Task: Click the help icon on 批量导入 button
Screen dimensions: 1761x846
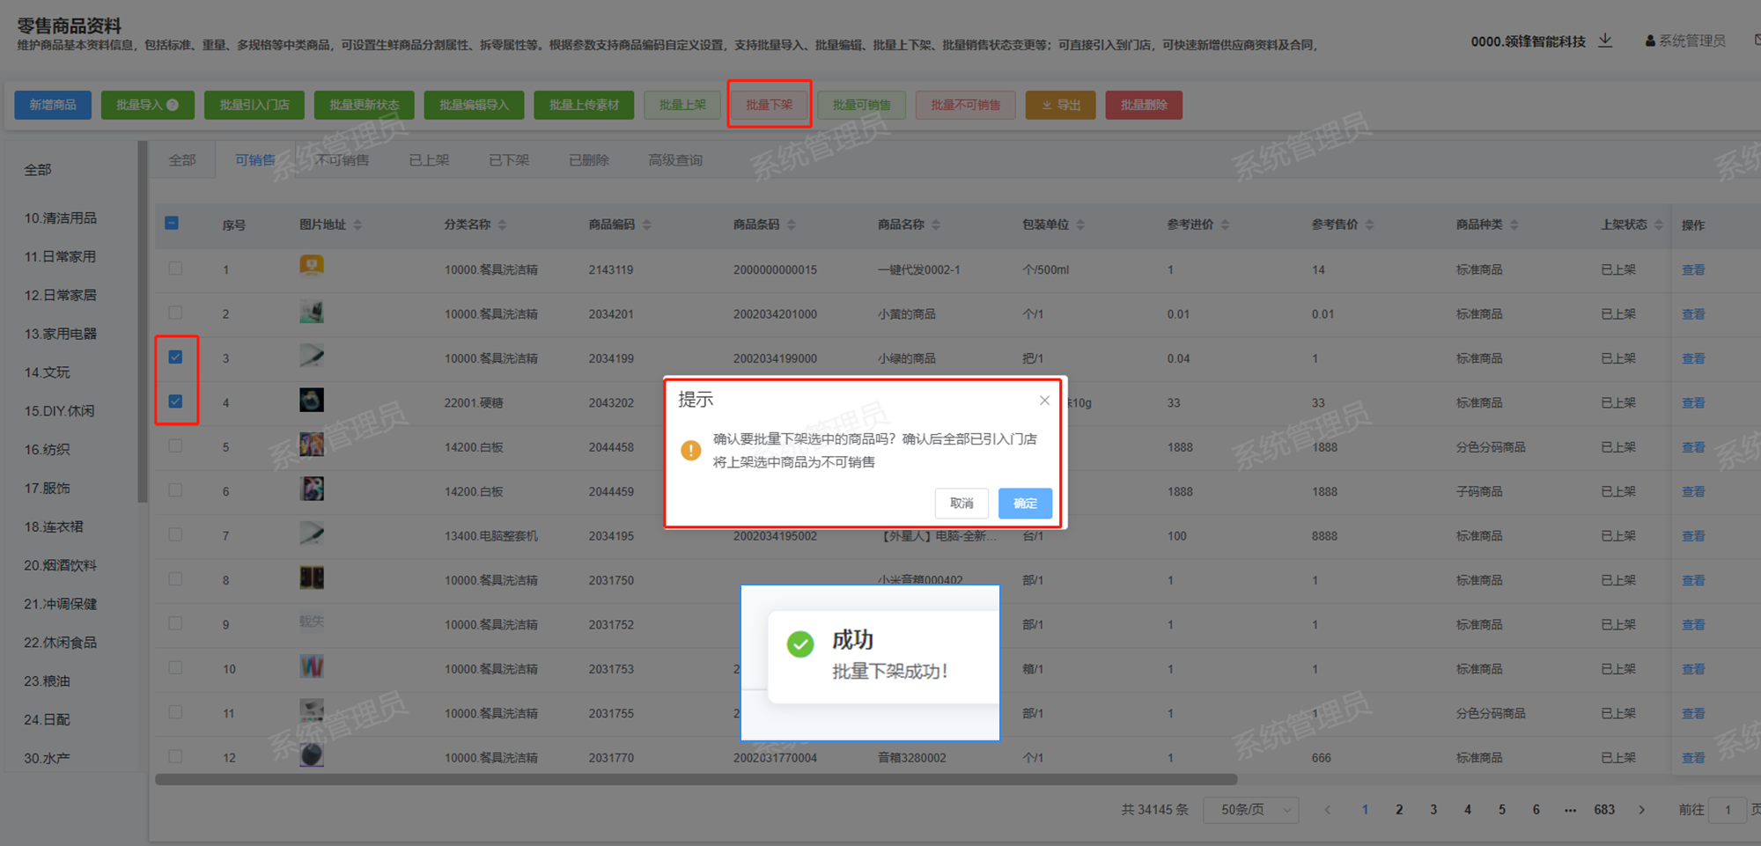Action: tap(173, 105)
